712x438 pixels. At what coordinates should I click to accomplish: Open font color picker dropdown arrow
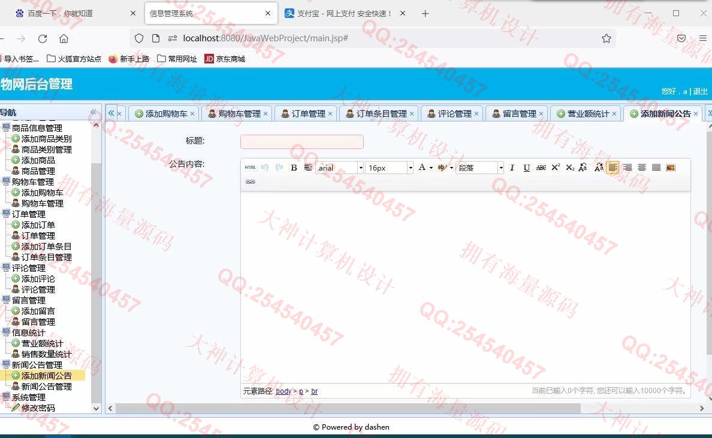click(x=431, y=168)
